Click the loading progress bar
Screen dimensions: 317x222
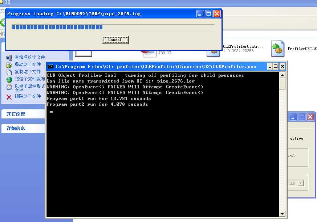(113, 27)
